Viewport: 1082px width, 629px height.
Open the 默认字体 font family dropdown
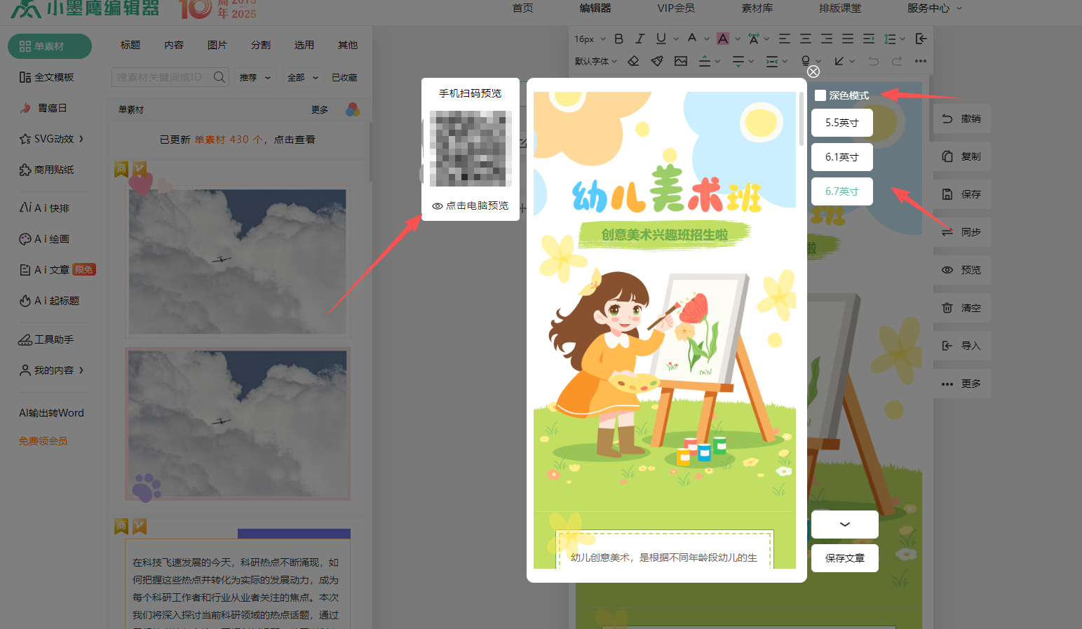click(x=595, y=61)
